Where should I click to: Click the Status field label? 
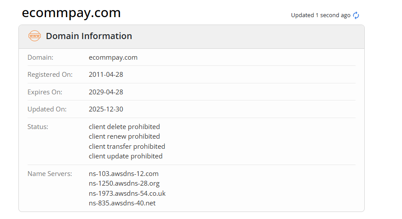(x=38, y=127)
